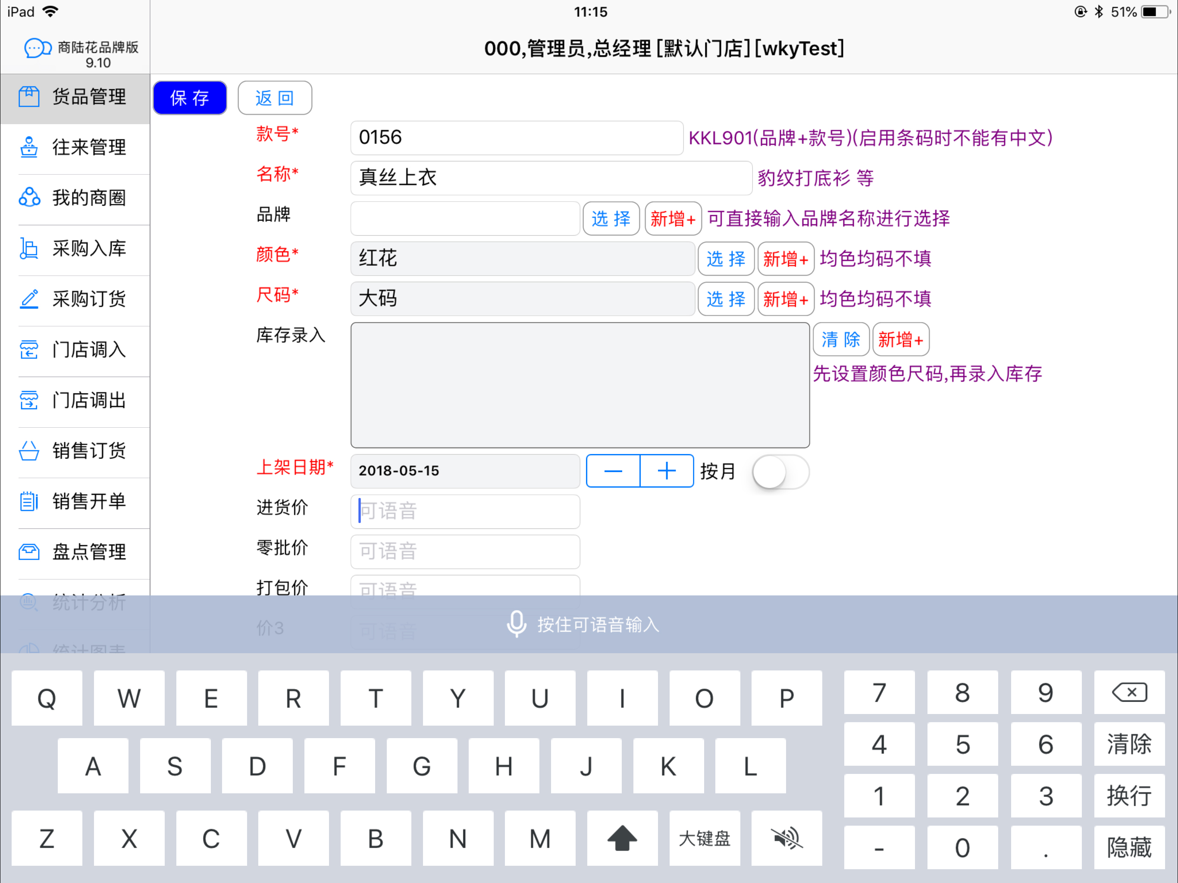Tap the letter Q key
The image size is (1178, 883).
(47, 698)
